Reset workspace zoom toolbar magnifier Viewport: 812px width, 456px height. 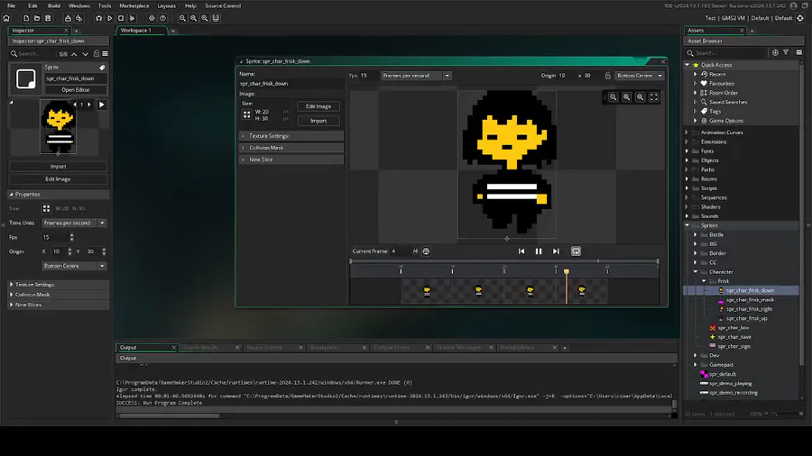pos(194,18)
